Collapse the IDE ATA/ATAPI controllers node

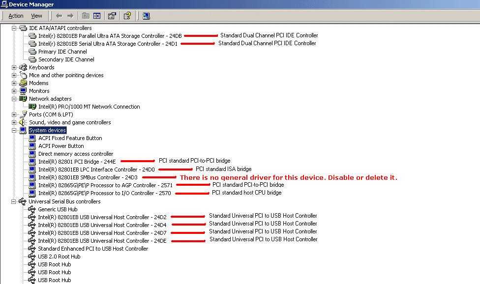(14, 28)
